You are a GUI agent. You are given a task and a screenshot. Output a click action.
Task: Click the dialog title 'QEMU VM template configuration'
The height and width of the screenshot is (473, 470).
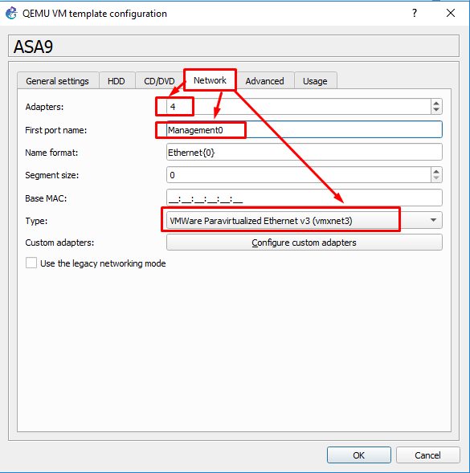click(95, 14)
